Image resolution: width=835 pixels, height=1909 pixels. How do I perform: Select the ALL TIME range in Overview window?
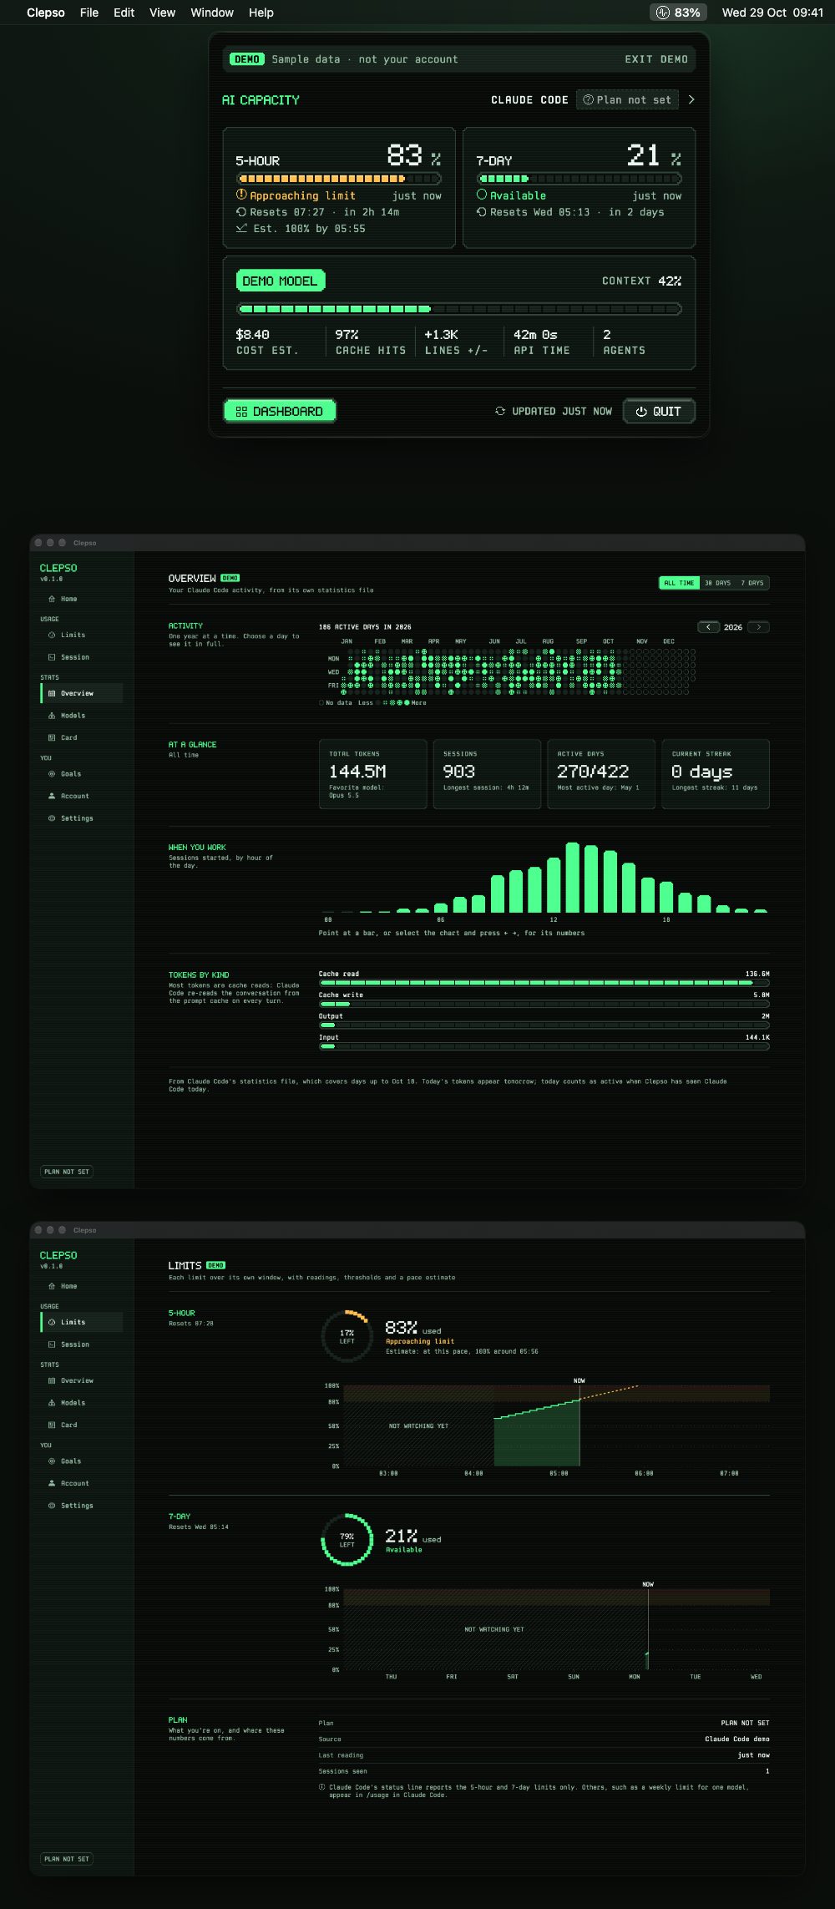[x=679, y=583]
